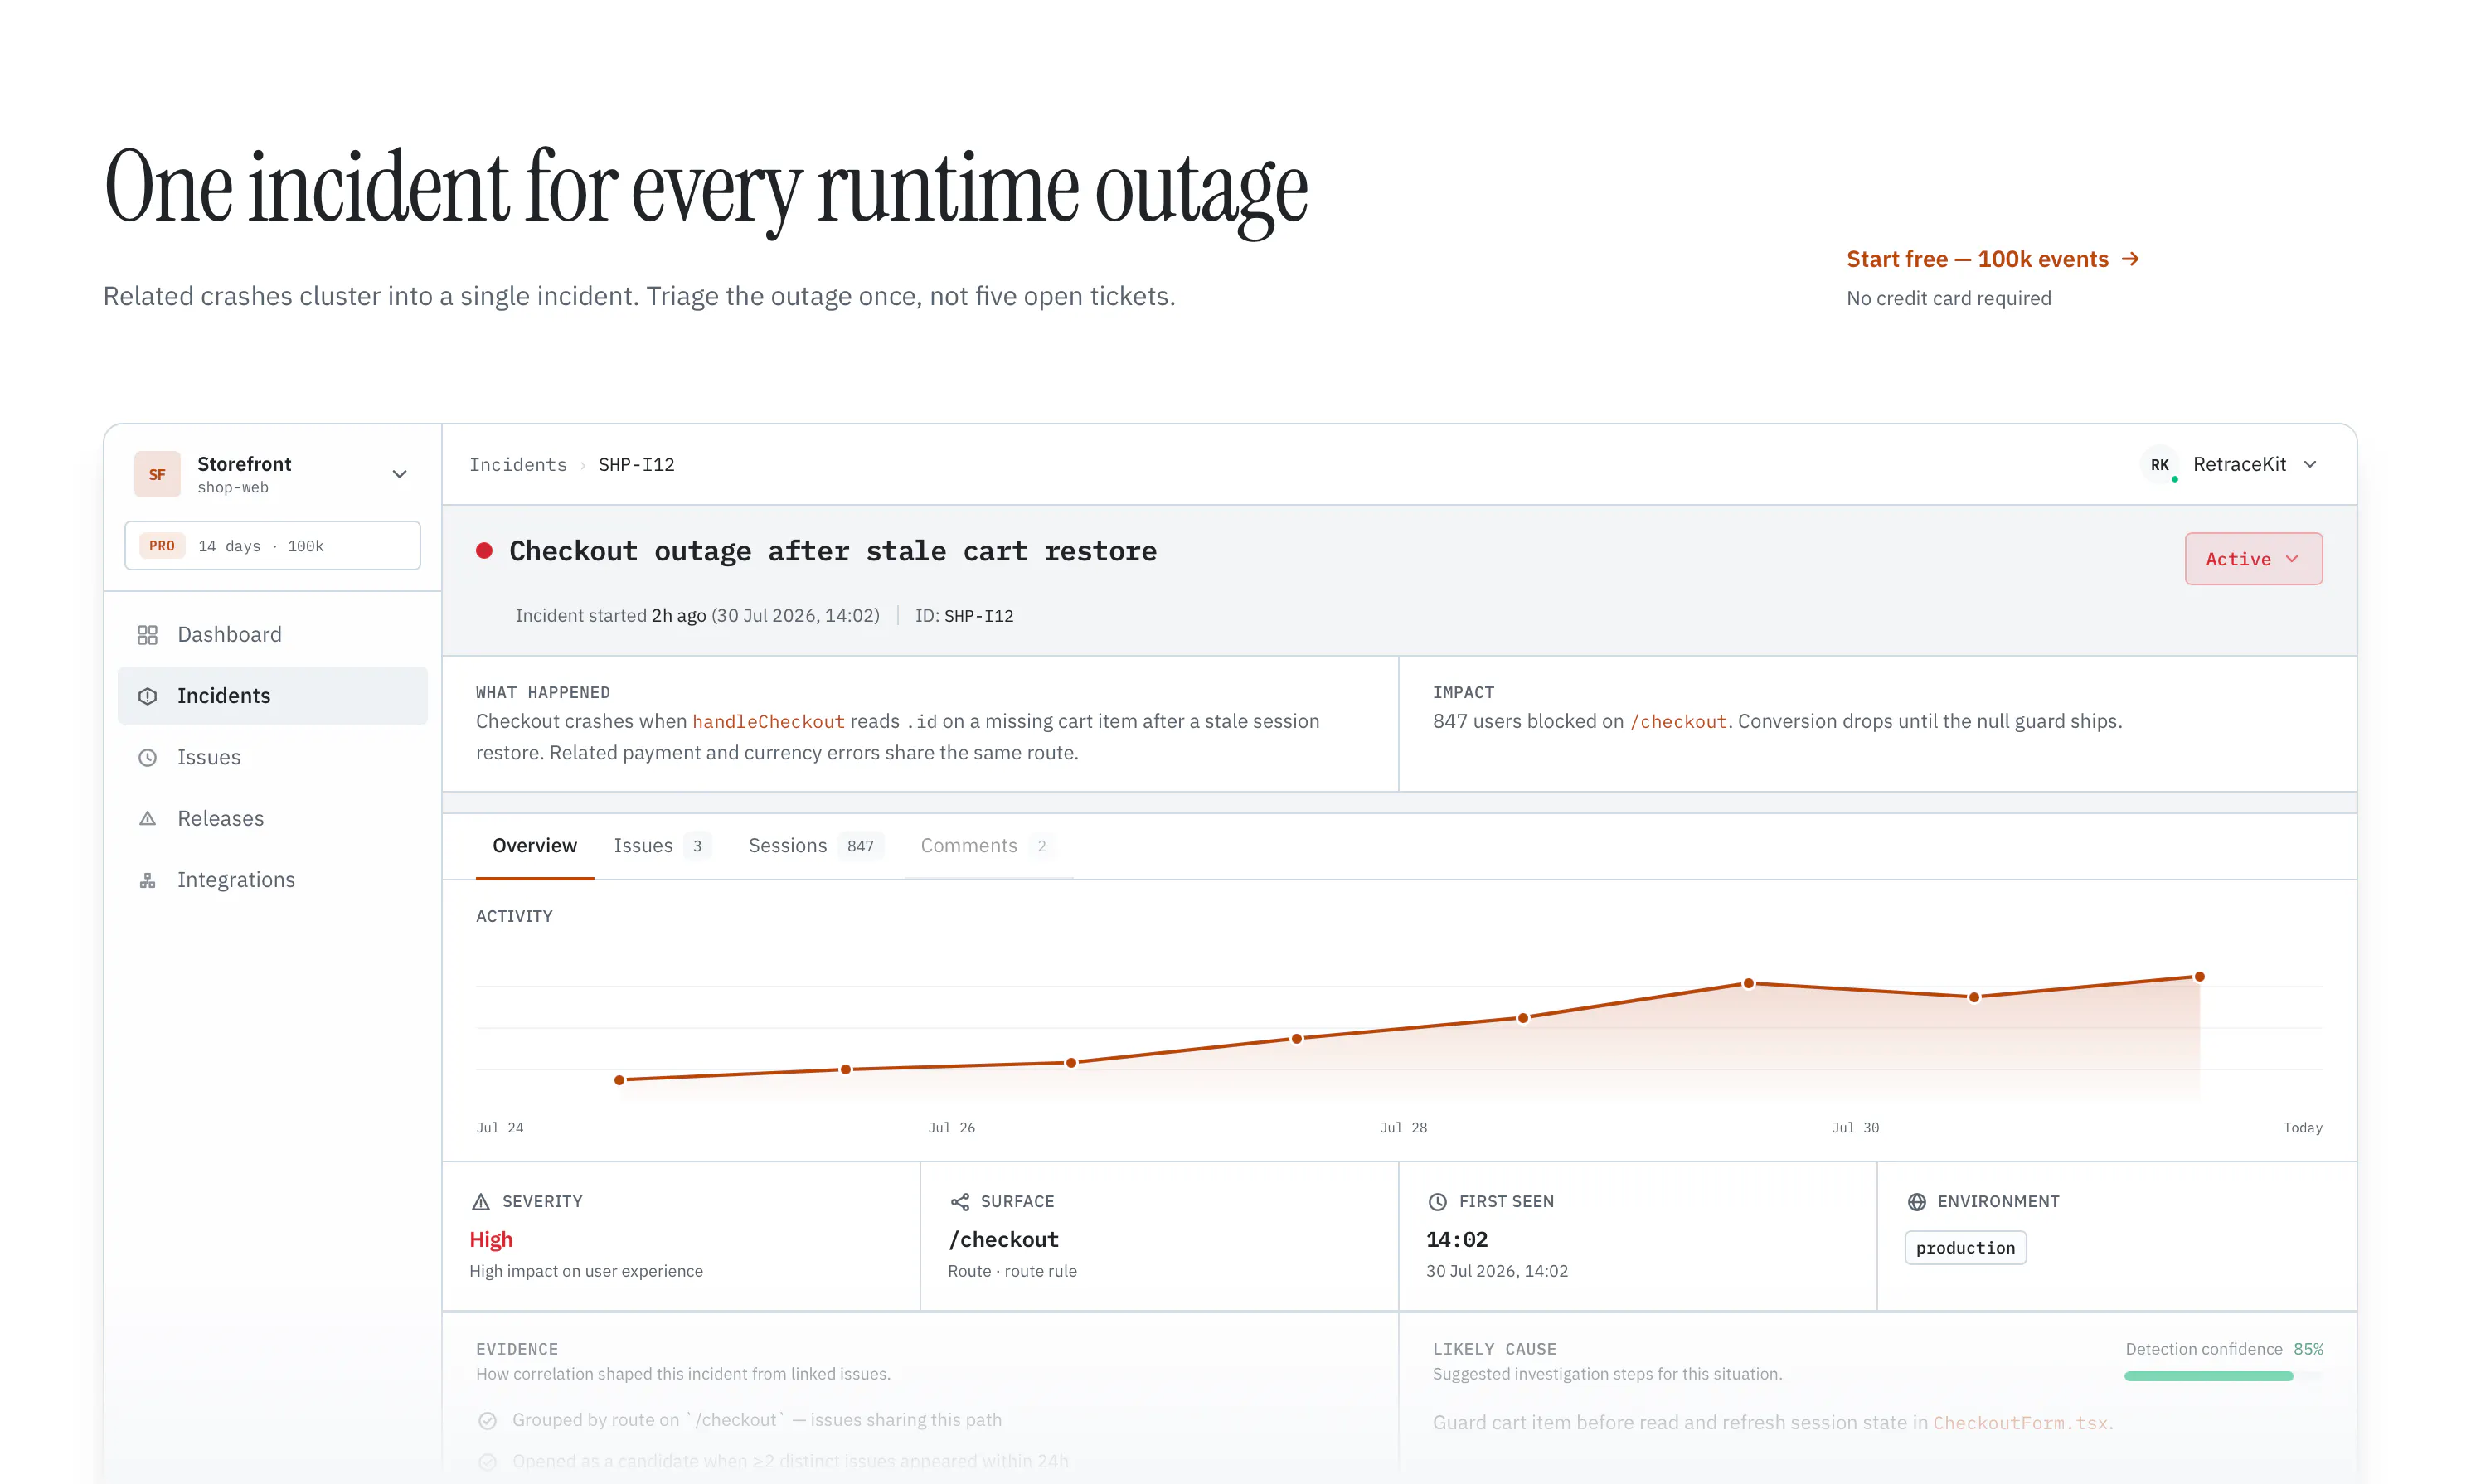Click the CheckoutForm.tsx file link
The image size is (2471, 1484).
click(x=2020, y=1423)
